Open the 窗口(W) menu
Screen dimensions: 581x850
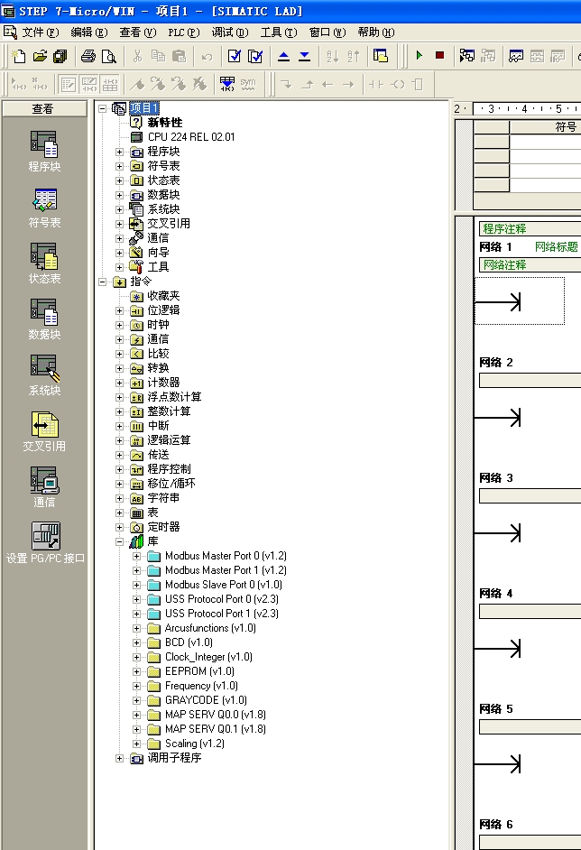click(327, 32)
